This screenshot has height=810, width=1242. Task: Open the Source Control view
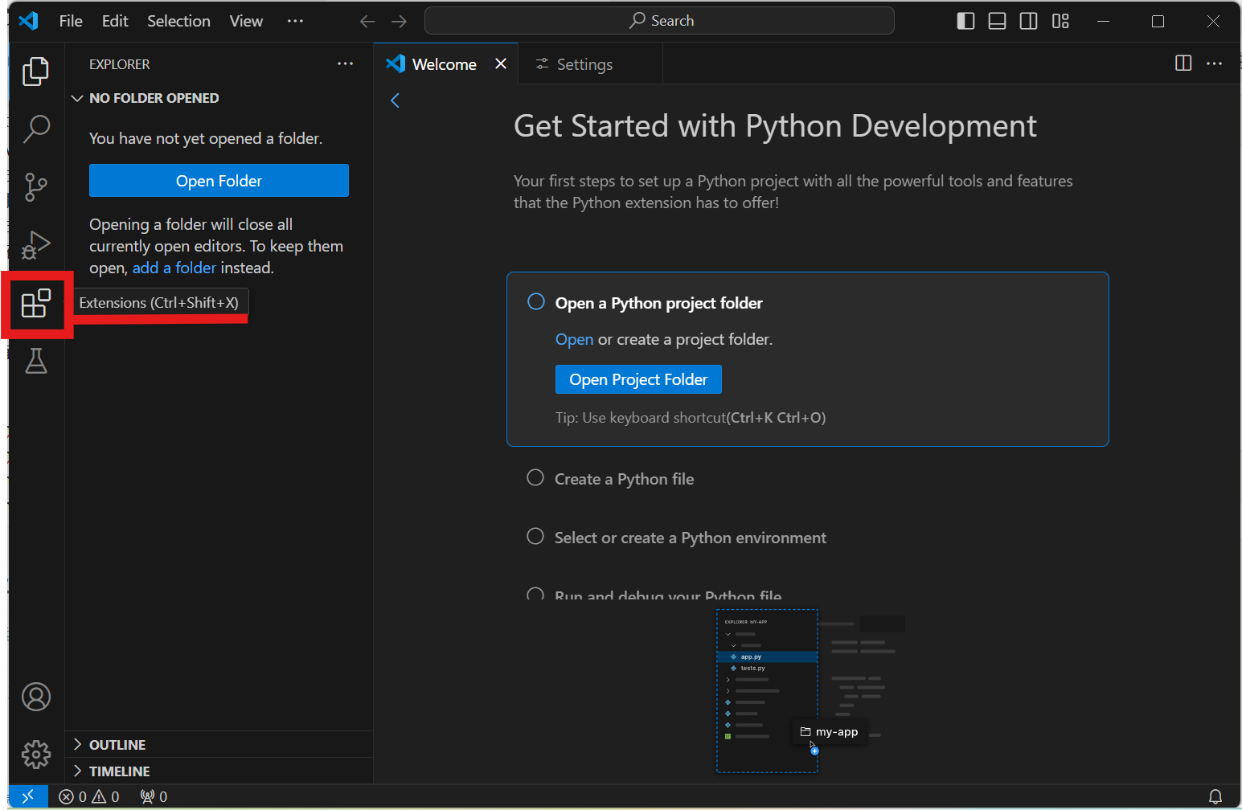[x=35, y=186]
